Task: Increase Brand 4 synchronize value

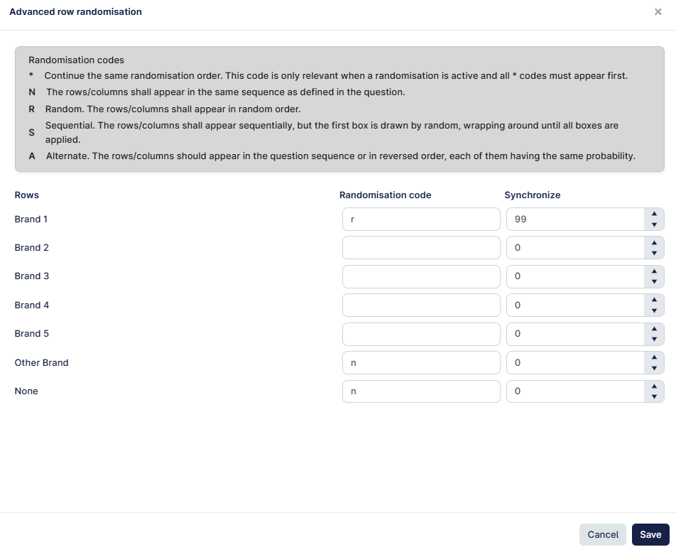Action: [654, 300]
